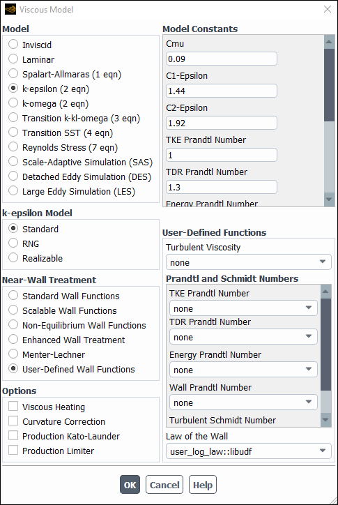338x505 pixels.
Task: Select Detached Eddy Simulation (DES)
Action: [13, 176]
